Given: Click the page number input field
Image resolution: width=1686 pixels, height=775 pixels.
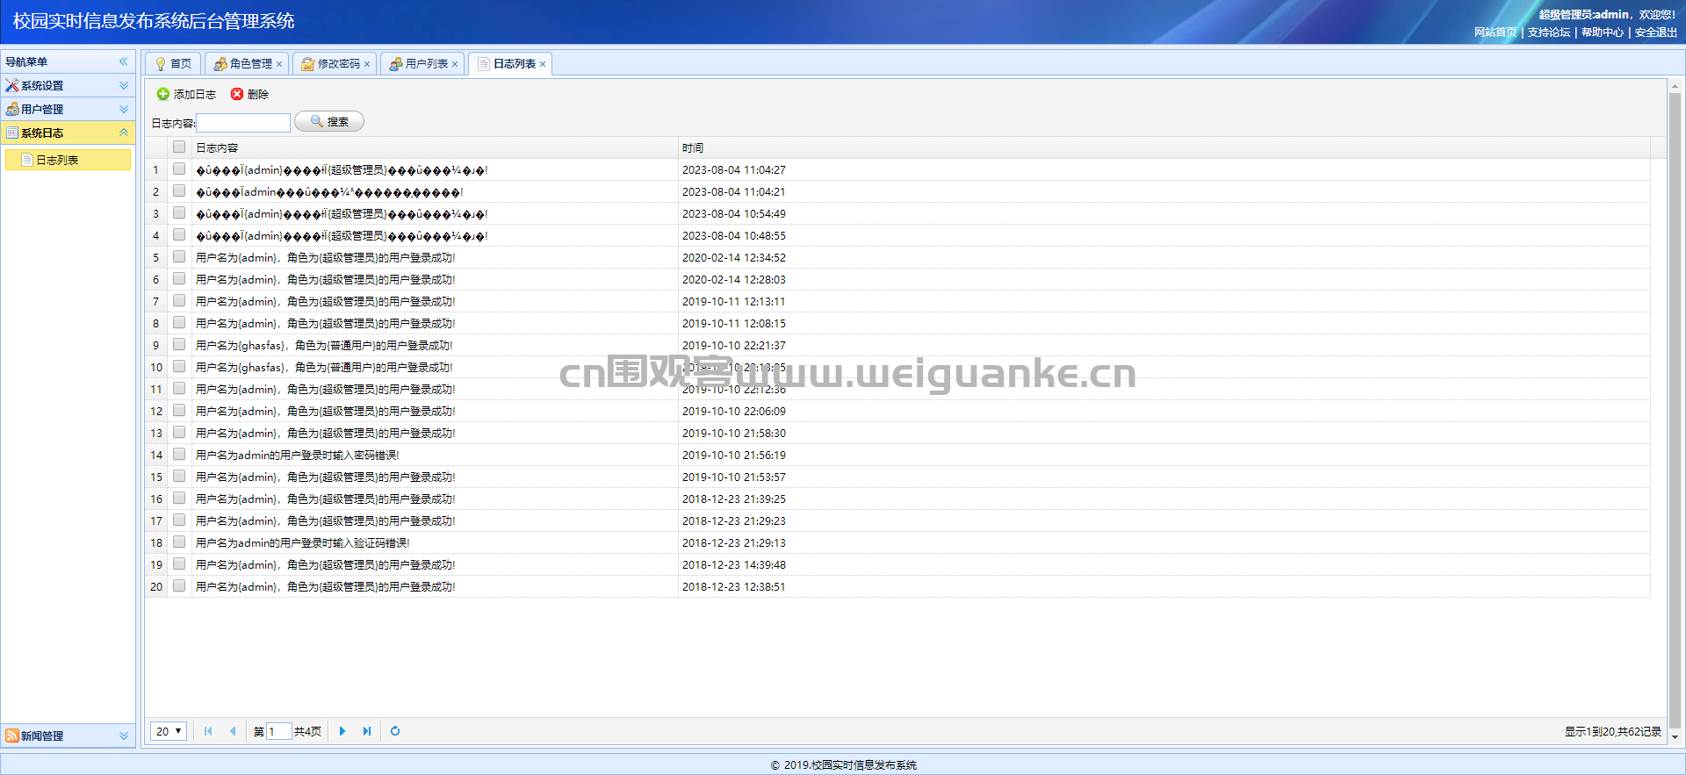Looking at the screenshot, I should click(x=279, y=731).
